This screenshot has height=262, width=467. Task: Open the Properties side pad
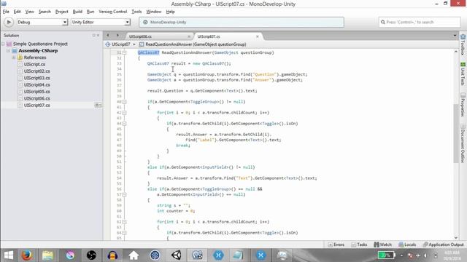click(463, 105)
